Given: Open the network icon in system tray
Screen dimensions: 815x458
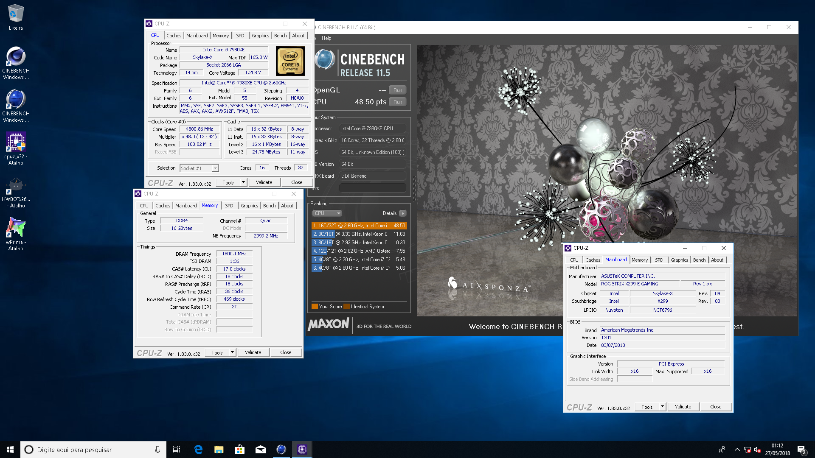Looking at the screenshot, I should pyautogui.click(x=748, y=450).
